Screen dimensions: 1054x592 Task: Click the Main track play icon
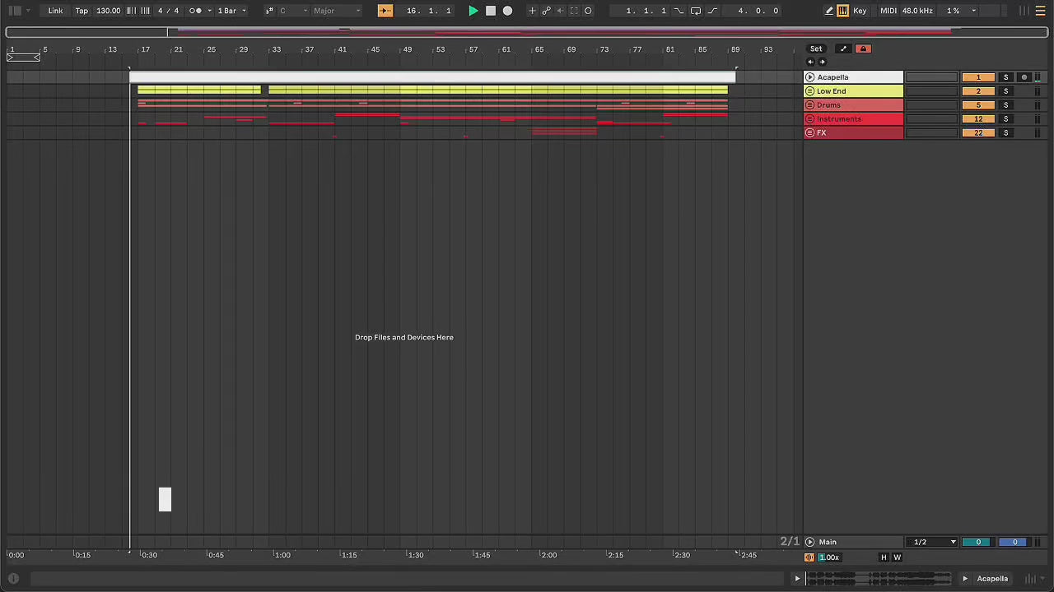tap(809, 542)
